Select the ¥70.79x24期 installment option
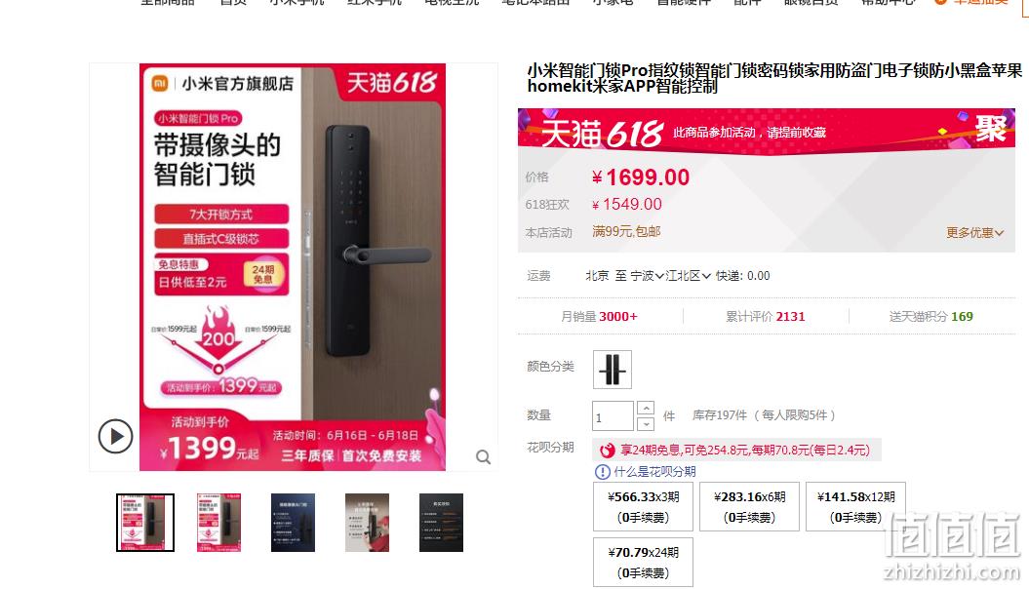The image size is (1029, 589). pos(643,562)
